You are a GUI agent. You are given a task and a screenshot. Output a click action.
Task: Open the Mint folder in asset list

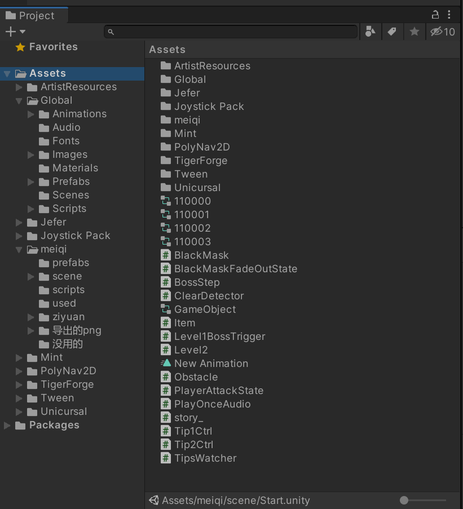pos(179,134)
